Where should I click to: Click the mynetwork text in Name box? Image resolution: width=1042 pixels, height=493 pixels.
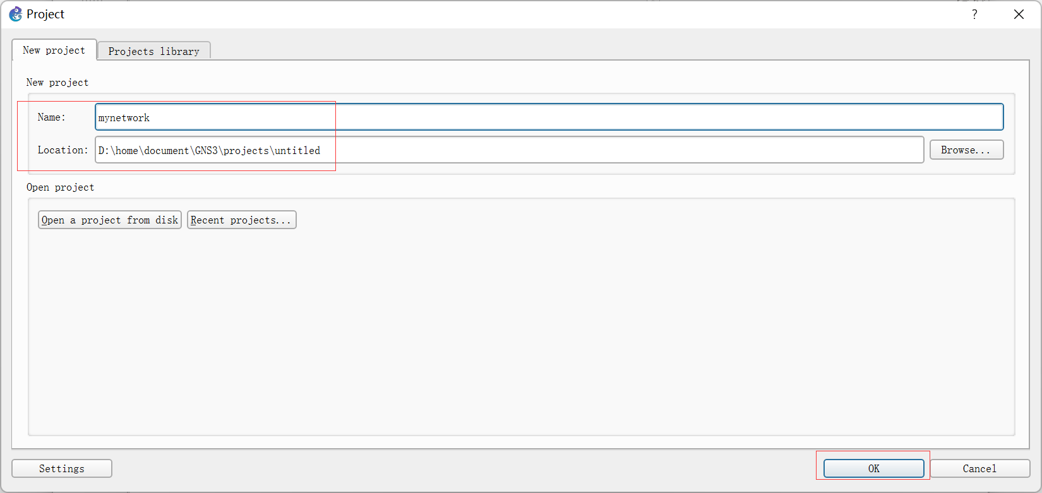click(124, 117)
